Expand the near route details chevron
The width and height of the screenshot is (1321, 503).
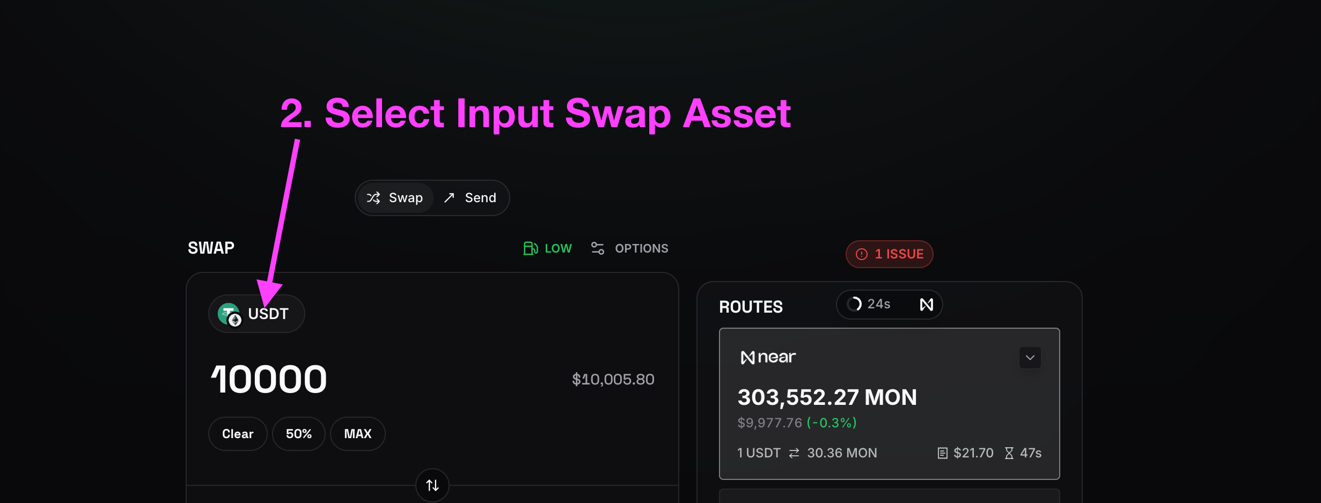pyautogui.click(x=1030, y=358)
